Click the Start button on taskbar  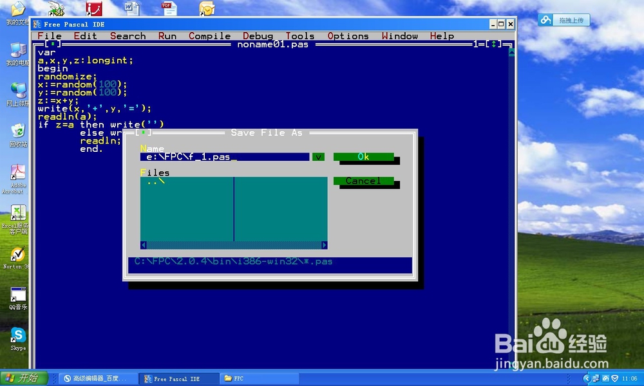tap(24, 378)
